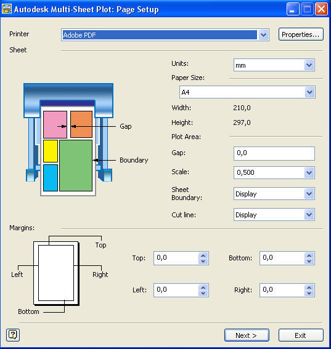Click into the Gap input field
The width and height of the screenshot is (331, 349).
(274, 153)
